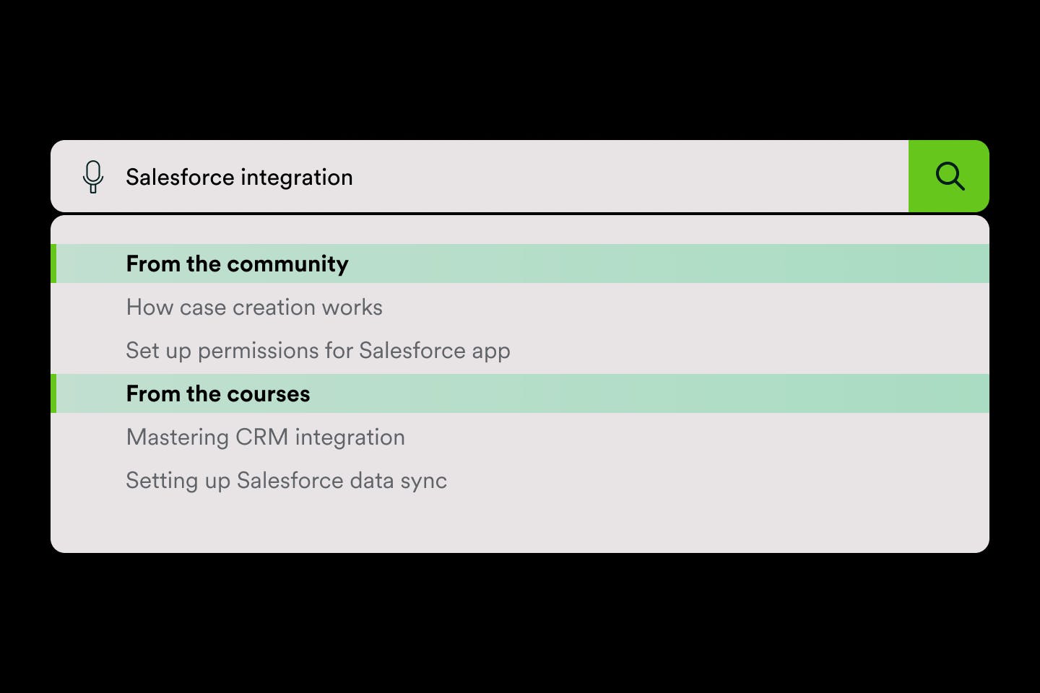
Task: Select the "From the community" section header
Action: pyautogui.click(x=237, y=263)
